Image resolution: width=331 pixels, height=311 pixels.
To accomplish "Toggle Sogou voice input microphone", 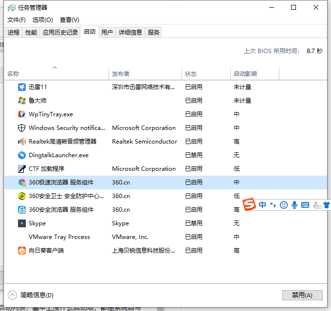I will coord(294,205).
